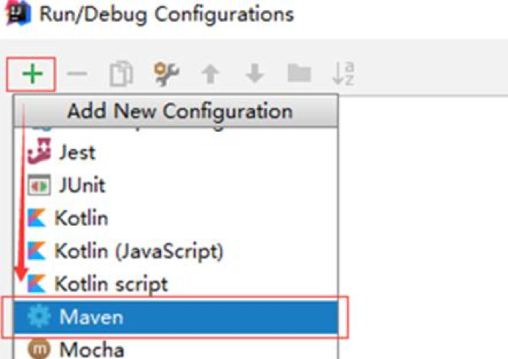Image resolution: width=508 pixels, height=359 pixels.
Task: Click the Run/Debug Configurations window title
Action: tap(166, 14)
